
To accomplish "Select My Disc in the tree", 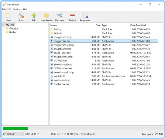I will [10, 25].
